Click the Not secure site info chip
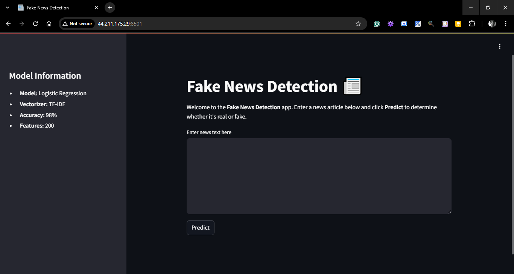 (x=77, y=24)
